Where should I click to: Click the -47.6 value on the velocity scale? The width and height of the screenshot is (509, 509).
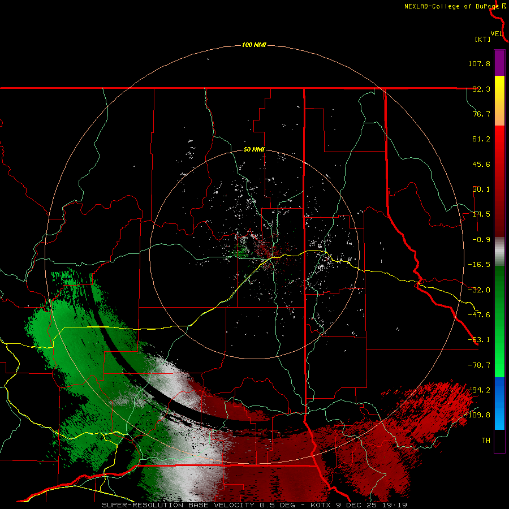tap(479, 315)
